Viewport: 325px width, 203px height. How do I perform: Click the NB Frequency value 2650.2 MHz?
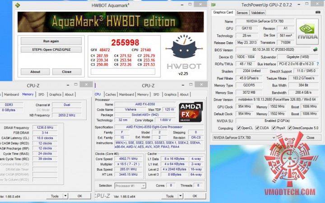point(67,115)
